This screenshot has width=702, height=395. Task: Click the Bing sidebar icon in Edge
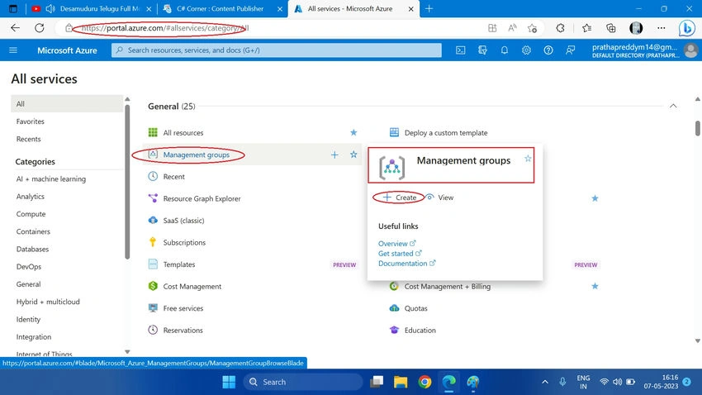[x=686, y=28]
